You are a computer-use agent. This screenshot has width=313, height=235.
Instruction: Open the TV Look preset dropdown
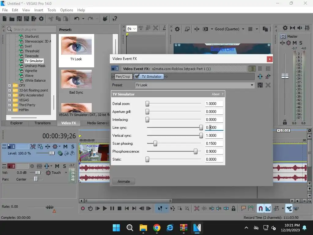pos(252,85)
